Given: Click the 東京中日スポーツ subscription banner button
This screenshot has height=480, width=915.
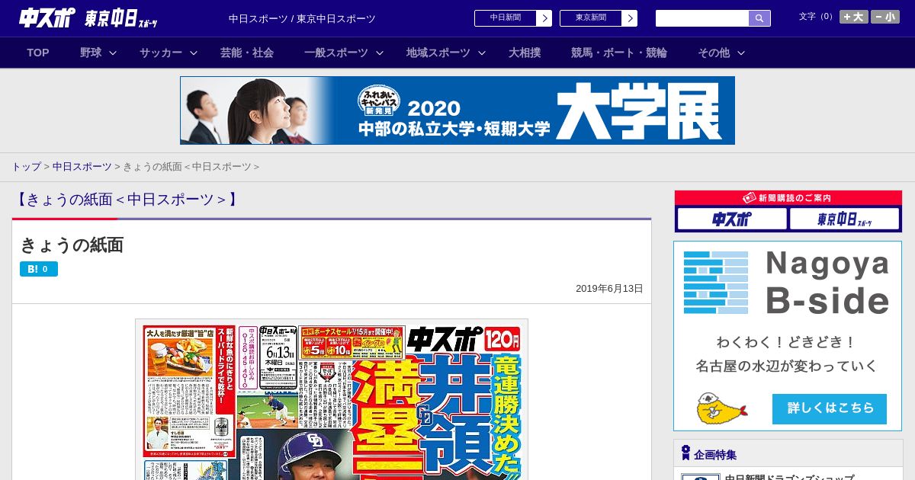Looking at the screenshot, I should click(x=845, y=219).
